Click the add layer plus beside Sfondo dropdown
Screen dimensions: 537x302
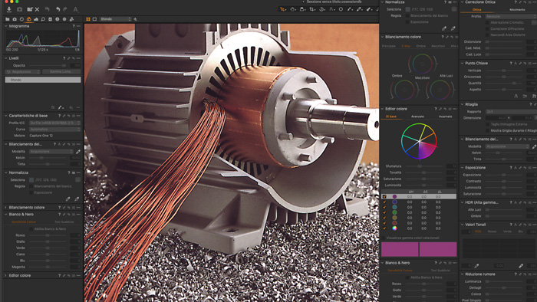point(136,19)
